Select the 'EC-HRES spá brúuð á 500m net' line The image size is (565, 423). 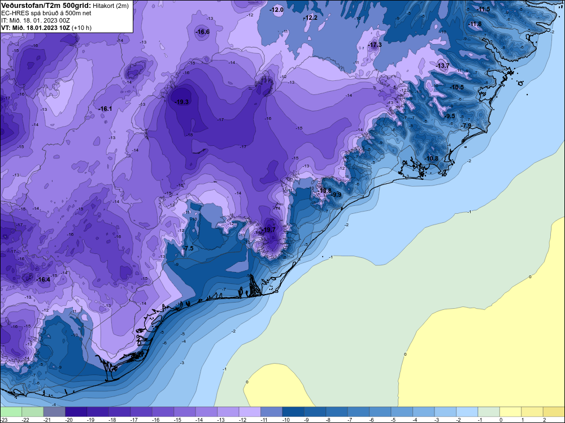(x=46, y=13)
